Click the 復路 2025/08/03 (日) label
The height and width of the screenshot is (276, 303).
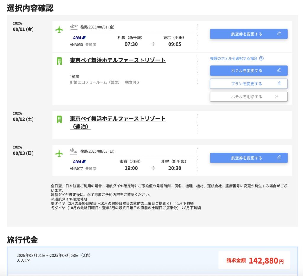pyautogui.click(x=97, y=151)
